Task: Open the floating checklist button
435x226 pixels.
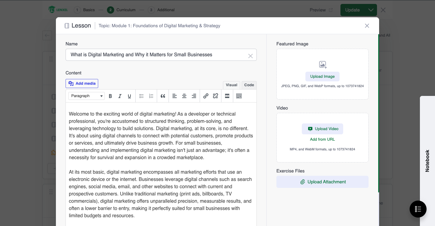Action: tap(418, 209)
